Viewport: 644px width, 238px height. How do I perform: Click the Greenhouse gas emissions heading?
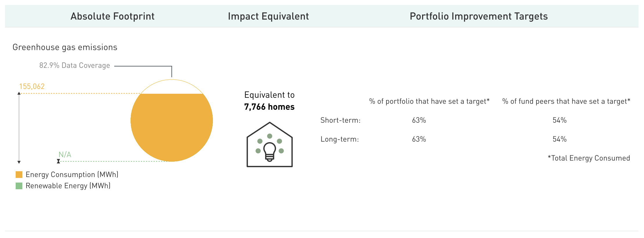pos(65,47)
